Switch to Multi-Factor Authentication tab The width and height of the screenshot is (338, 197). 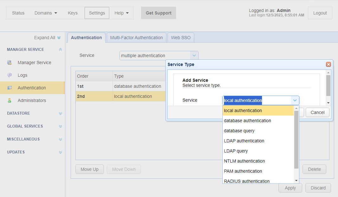pos(136,38)
